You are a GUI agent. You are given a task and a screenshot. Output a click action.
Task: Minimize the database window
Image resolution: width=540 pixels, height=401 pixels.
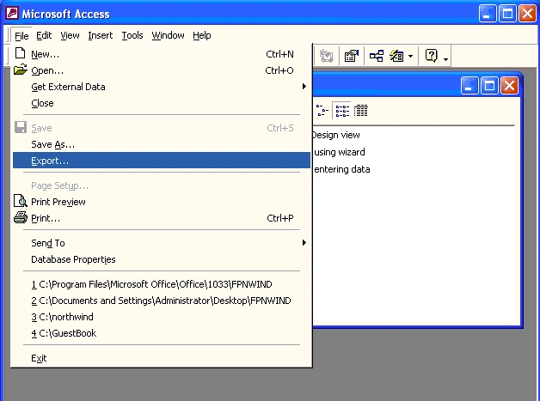point(469,85)
